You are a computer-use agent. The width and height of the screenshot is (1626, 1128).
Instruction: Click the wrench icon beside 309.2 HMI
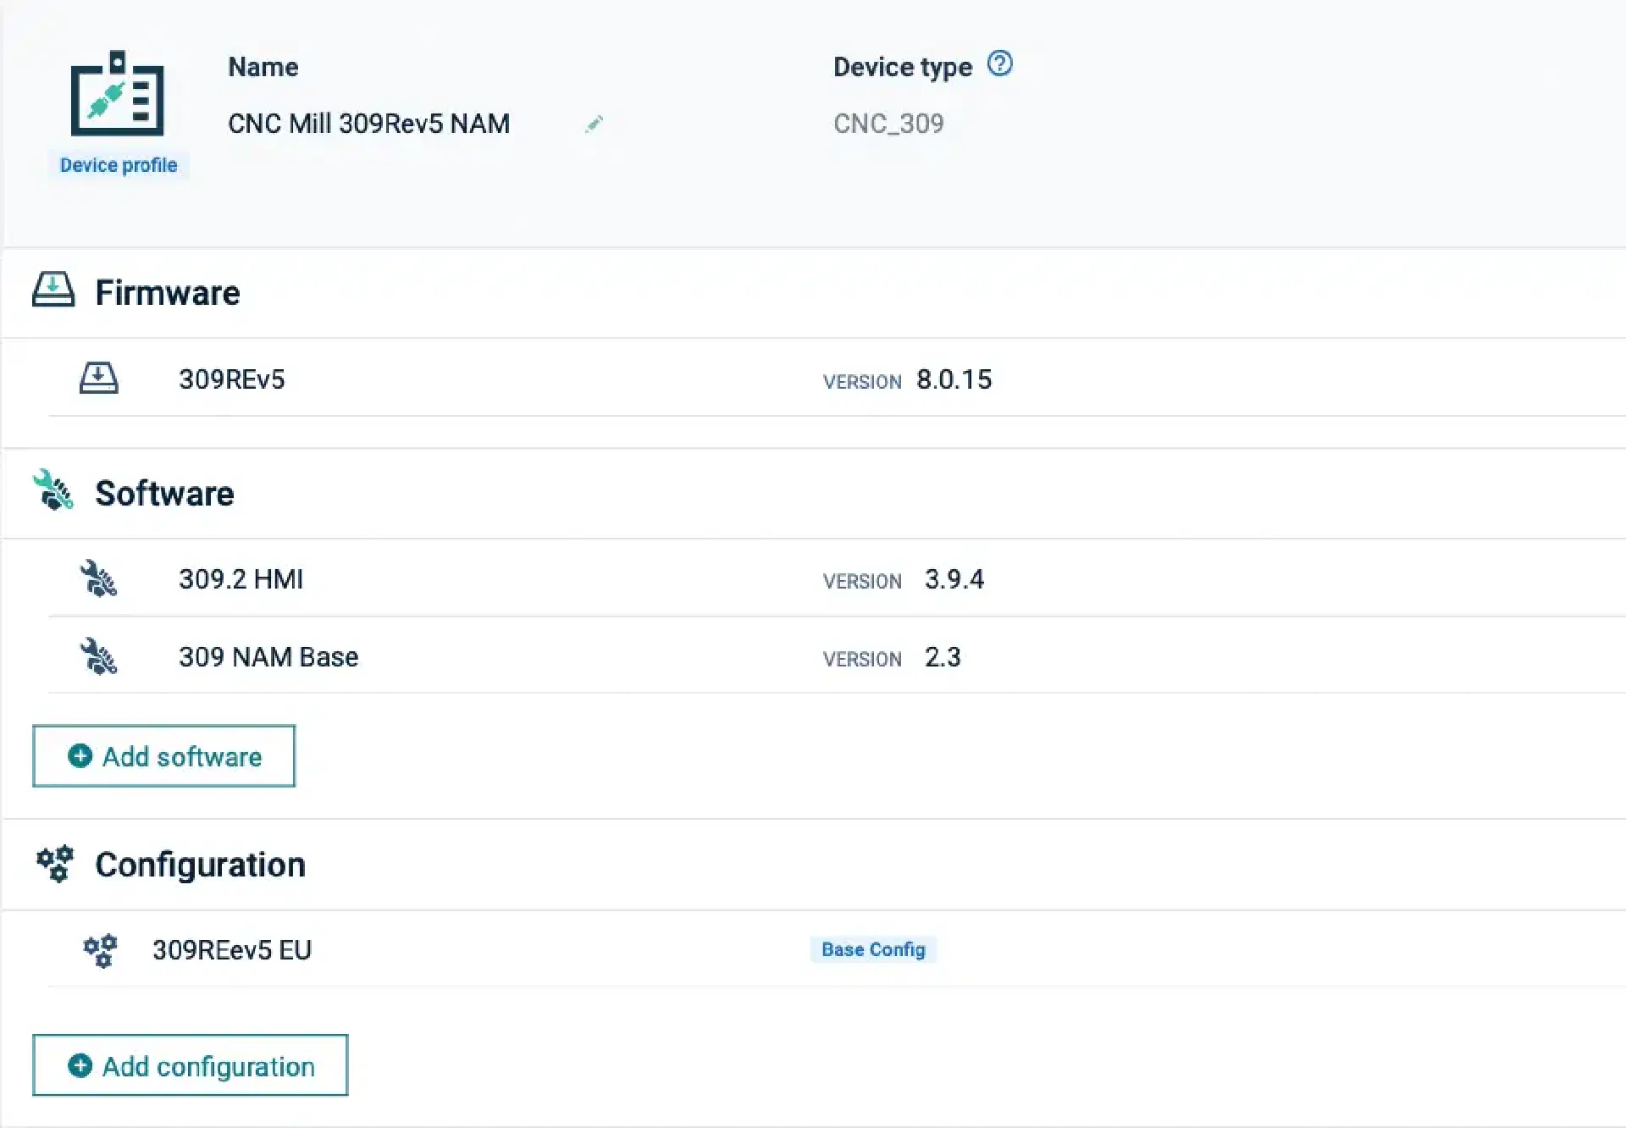[99, 579]
